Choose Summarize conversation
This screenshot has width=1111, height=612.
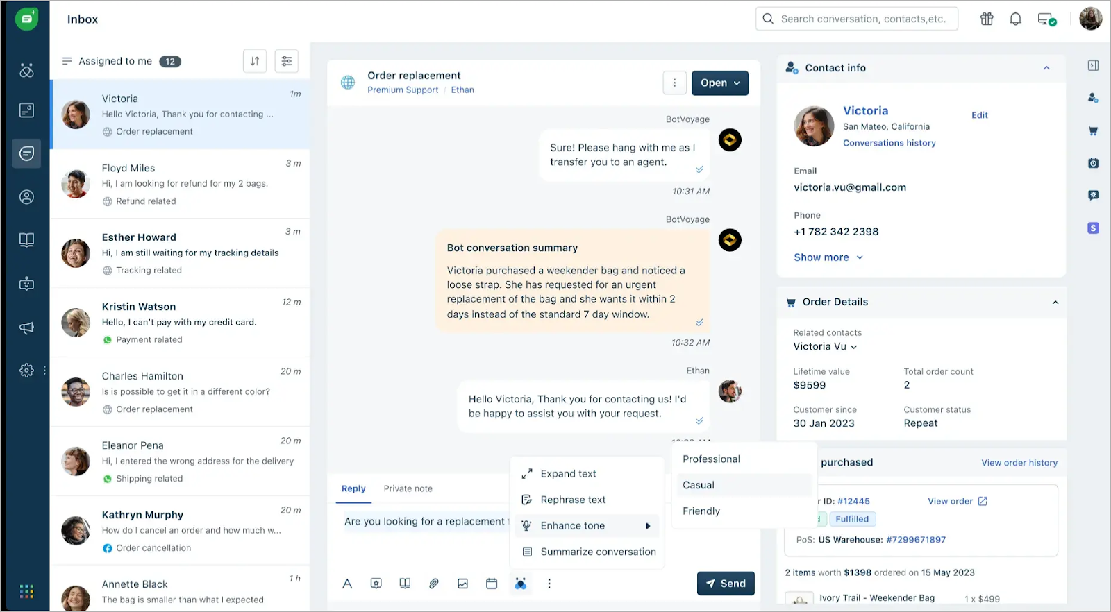click(x=587, y=552)
